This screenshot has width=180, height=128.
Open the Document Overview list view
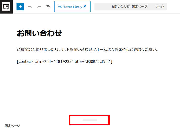[x=48, y=7]
